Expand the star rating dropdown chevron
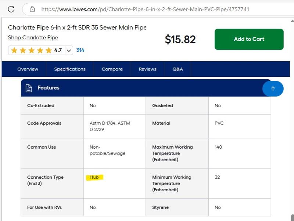 pyautogui.click(x=69, y=50)
